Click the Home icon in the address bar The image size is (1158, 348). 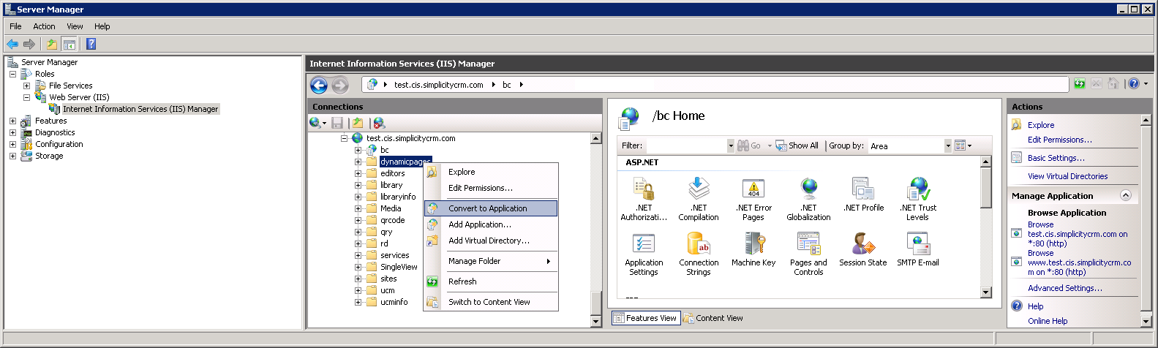1113,84
